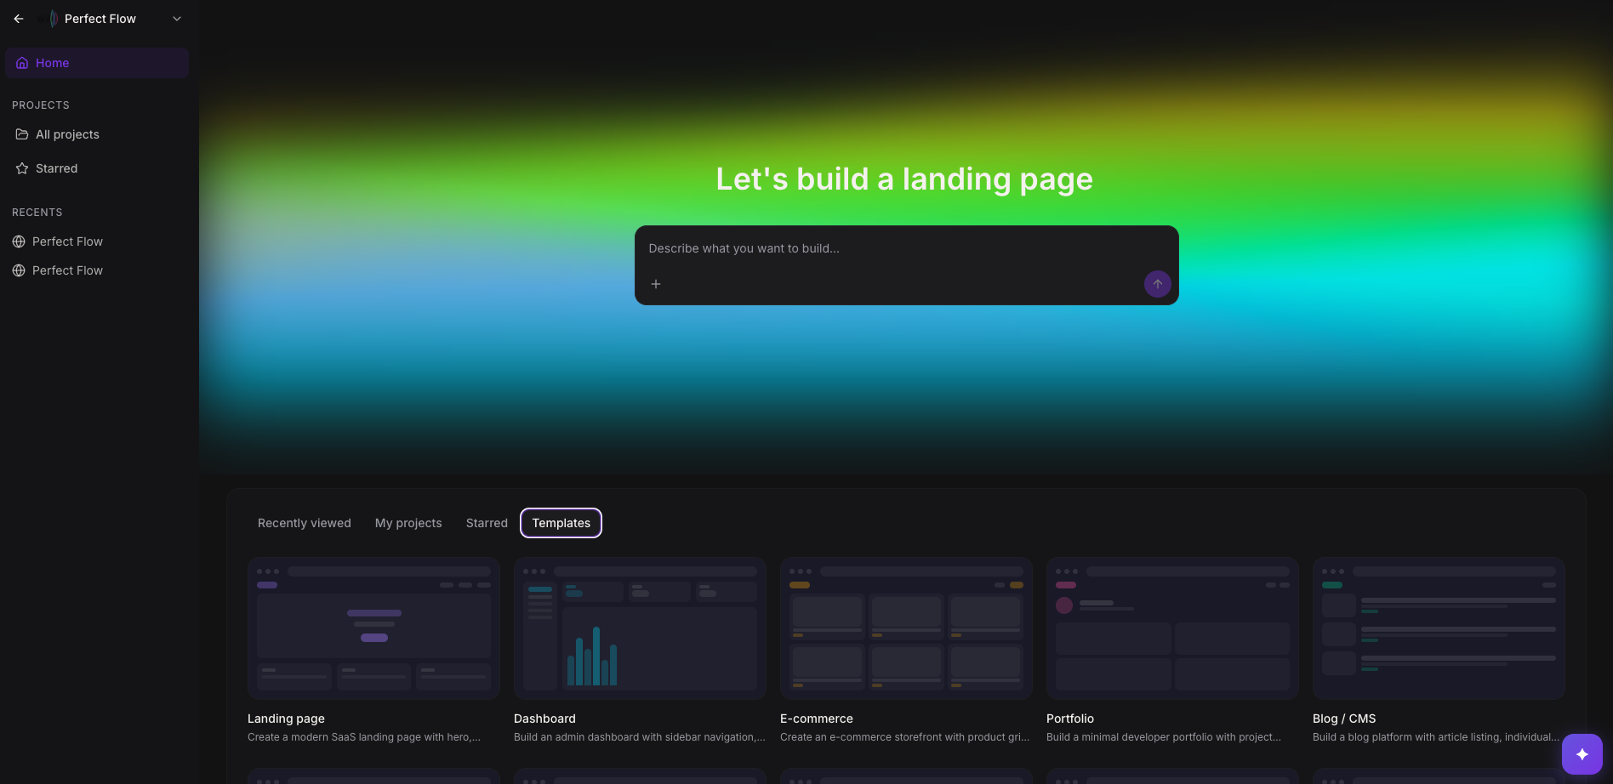
Task: Open the Landing page template preview
Action: pos(373,628)
